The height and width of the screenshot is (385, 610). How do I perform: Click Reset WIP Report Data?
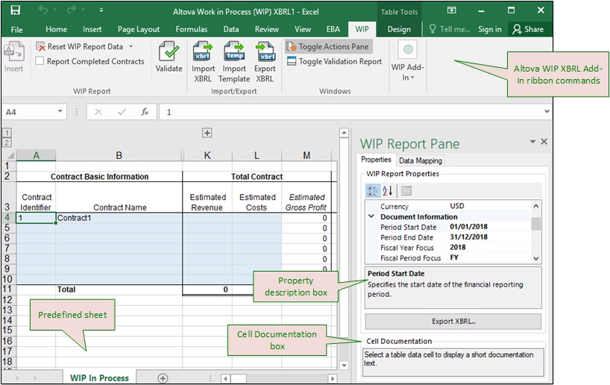tap(80, 46)
